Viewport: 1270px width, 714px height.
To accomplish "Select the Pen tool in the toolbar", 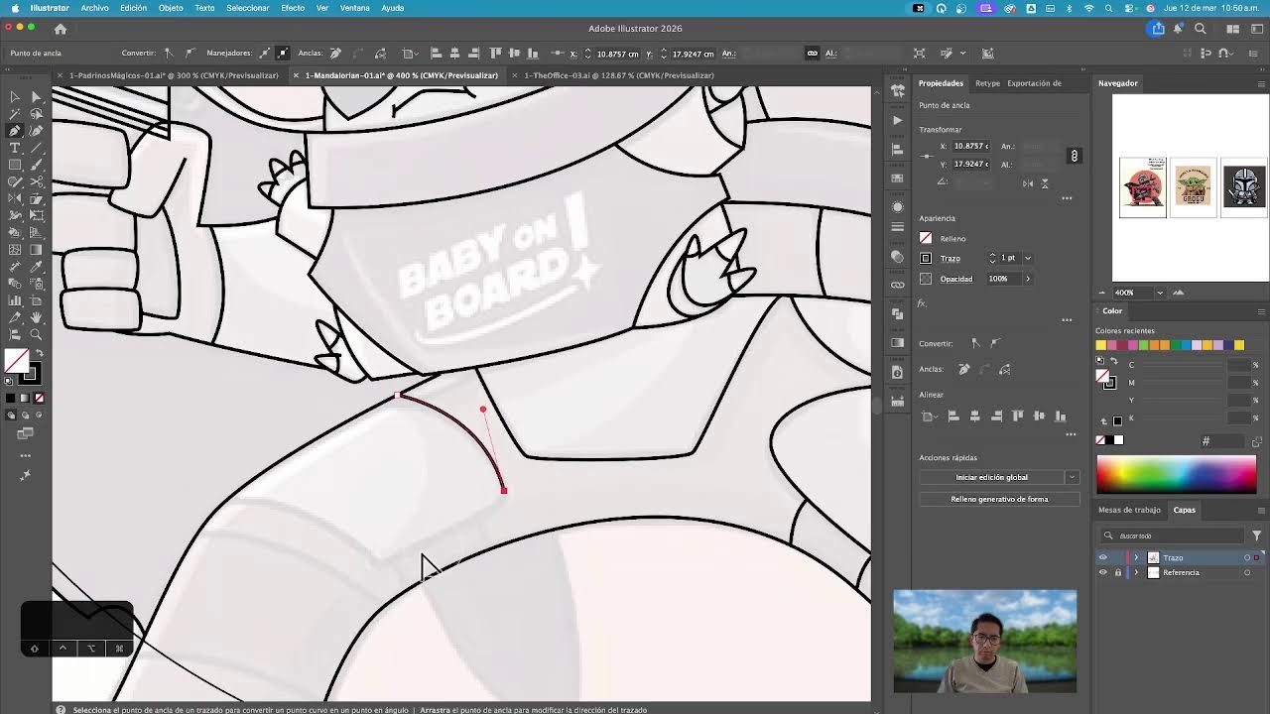I will coord(15,131).
